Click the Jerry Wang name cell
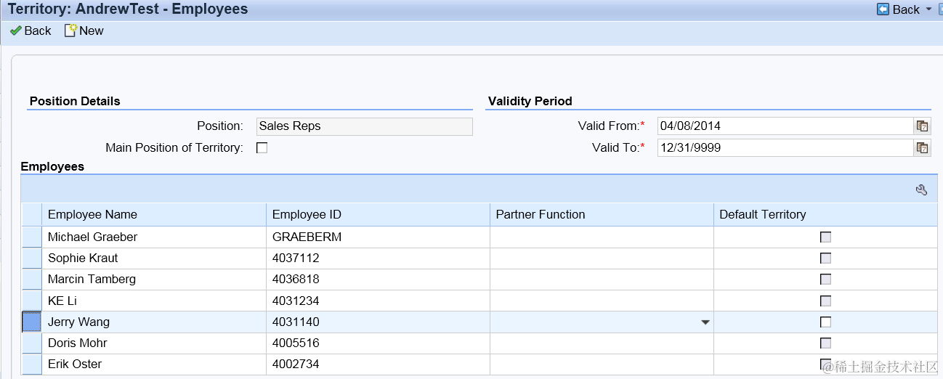Screen dimensions: 943x379 154,322
